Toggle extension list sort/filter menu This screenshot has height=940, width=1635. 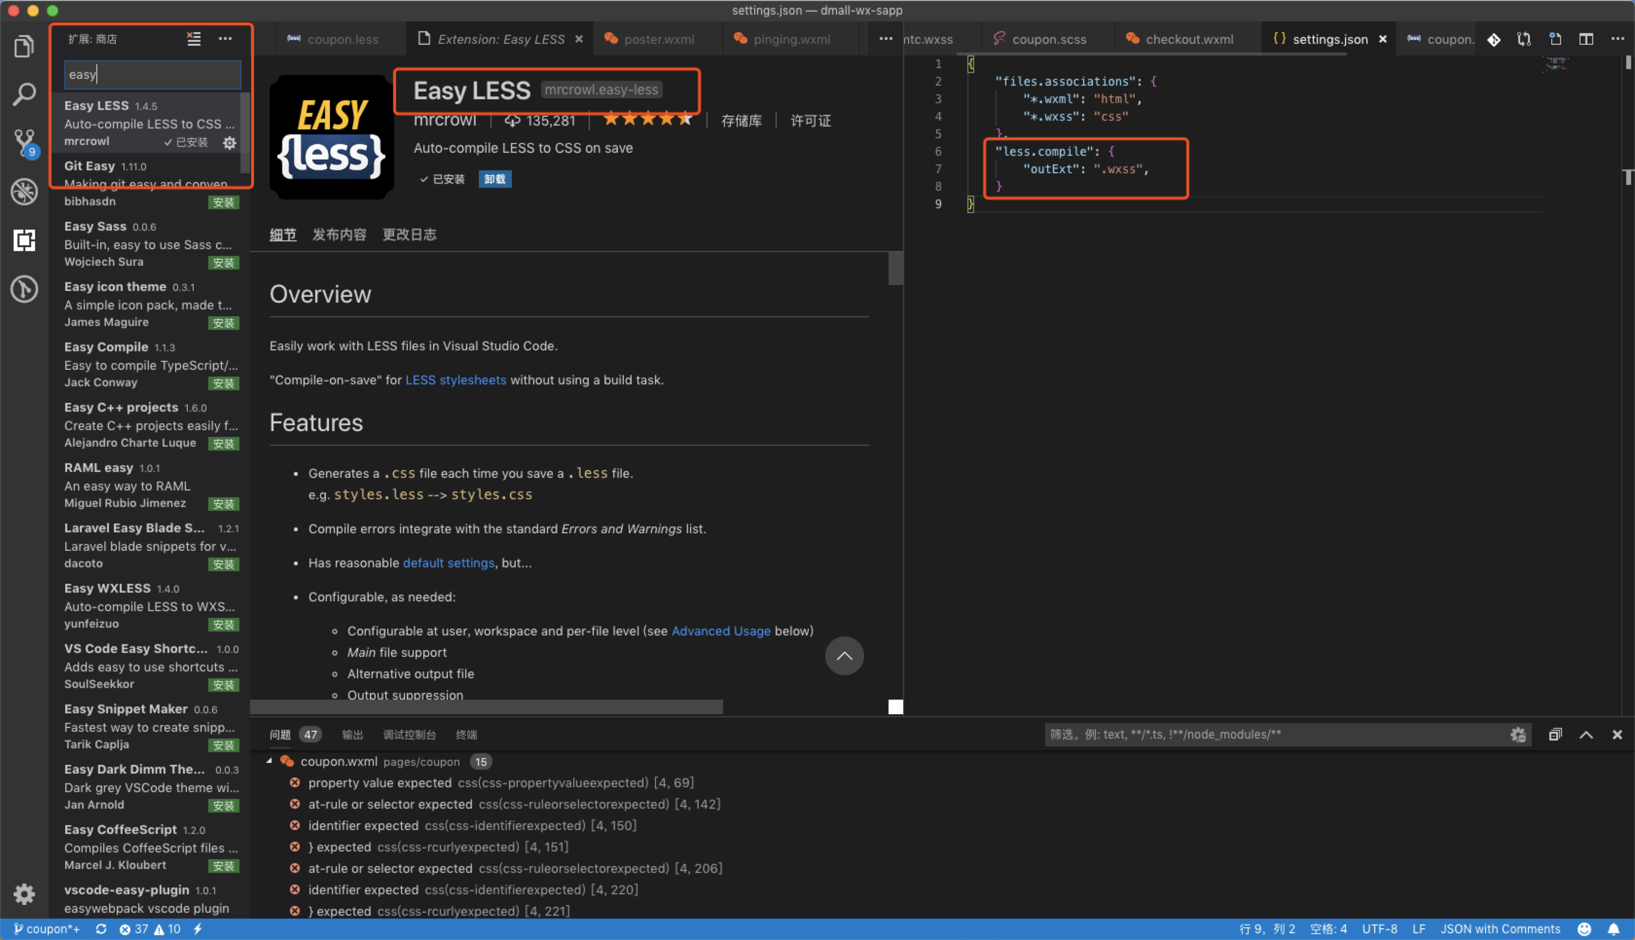click(192, 38)
